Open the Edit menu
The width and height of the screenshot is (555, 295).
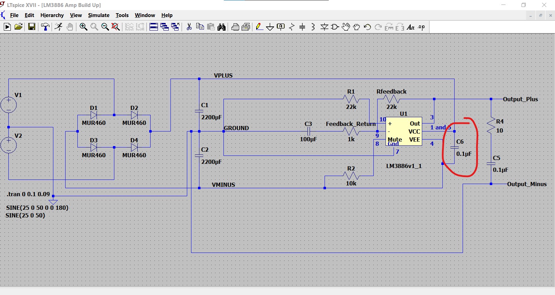point(29,15)
